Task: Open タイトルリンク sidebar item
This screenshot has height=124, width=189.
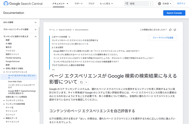Action: [x=13, y=122]
